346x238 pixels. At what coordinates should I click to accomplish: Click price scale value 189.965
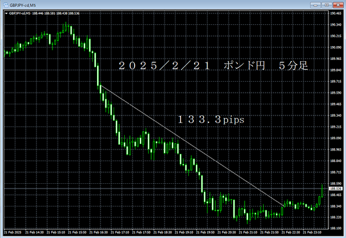click(x=336, y=59)
